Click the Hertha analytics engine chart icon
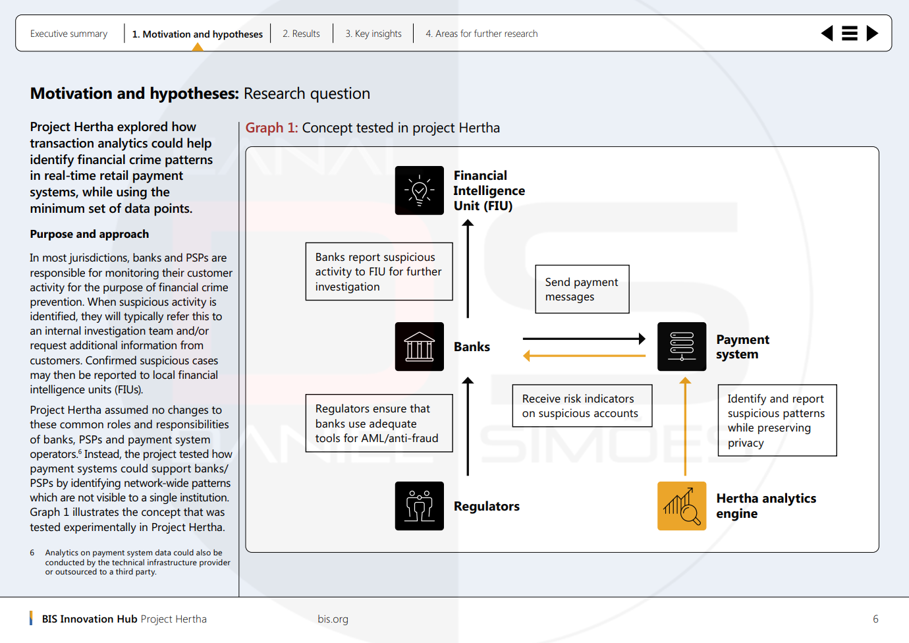The height and width of the screenshot is (643, 909). pos(682,506)
